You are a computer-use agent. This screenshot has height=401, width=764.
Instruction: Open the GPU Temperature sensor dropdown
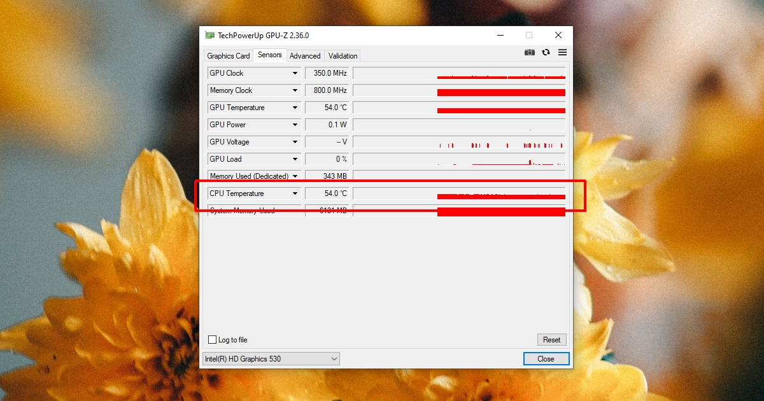(x=295, y=108)
